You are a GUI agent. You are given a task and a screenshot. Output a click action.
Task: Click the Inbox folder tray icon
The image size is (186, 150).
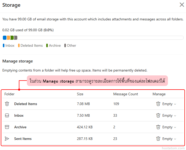(7, 115)
